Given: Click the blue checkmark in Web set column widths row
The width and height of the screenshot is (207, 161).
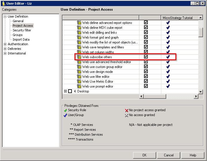Looking at the screenshot, I should [168, 52].
